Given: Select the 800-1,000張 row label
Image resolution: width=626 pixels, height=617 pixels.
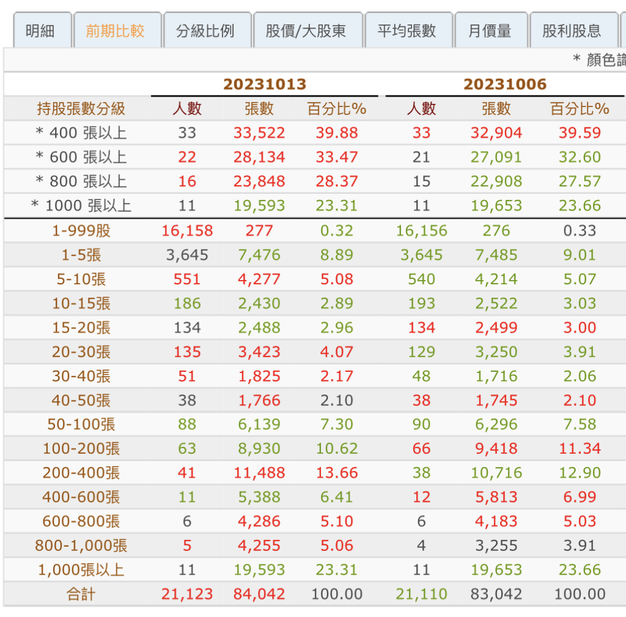Looking at the screenshot, I should tap(81, 545).
